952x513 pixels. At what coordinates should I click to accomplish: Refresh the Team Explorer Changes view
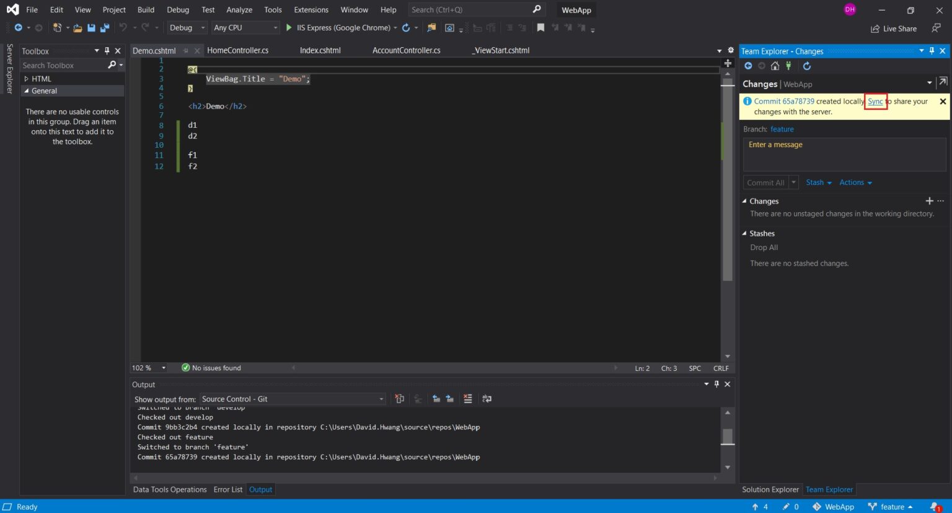click(807, 66)
